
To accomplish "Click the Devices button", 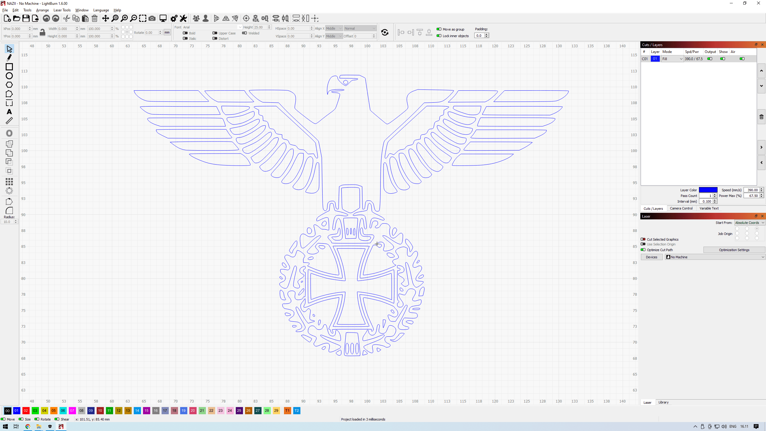I will pos(652,257).
